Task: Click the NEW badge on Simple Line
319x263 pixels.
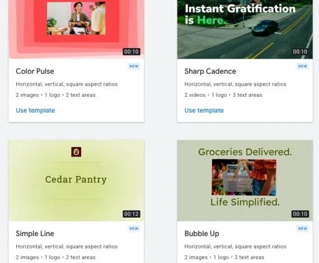Action: click(x=134, y=228)
